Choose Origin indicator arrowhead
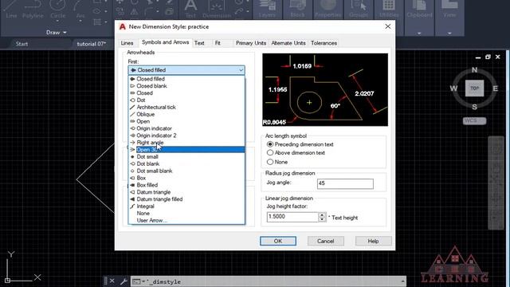The width and height of the screenshot is (510, 287). coord(186,128)
